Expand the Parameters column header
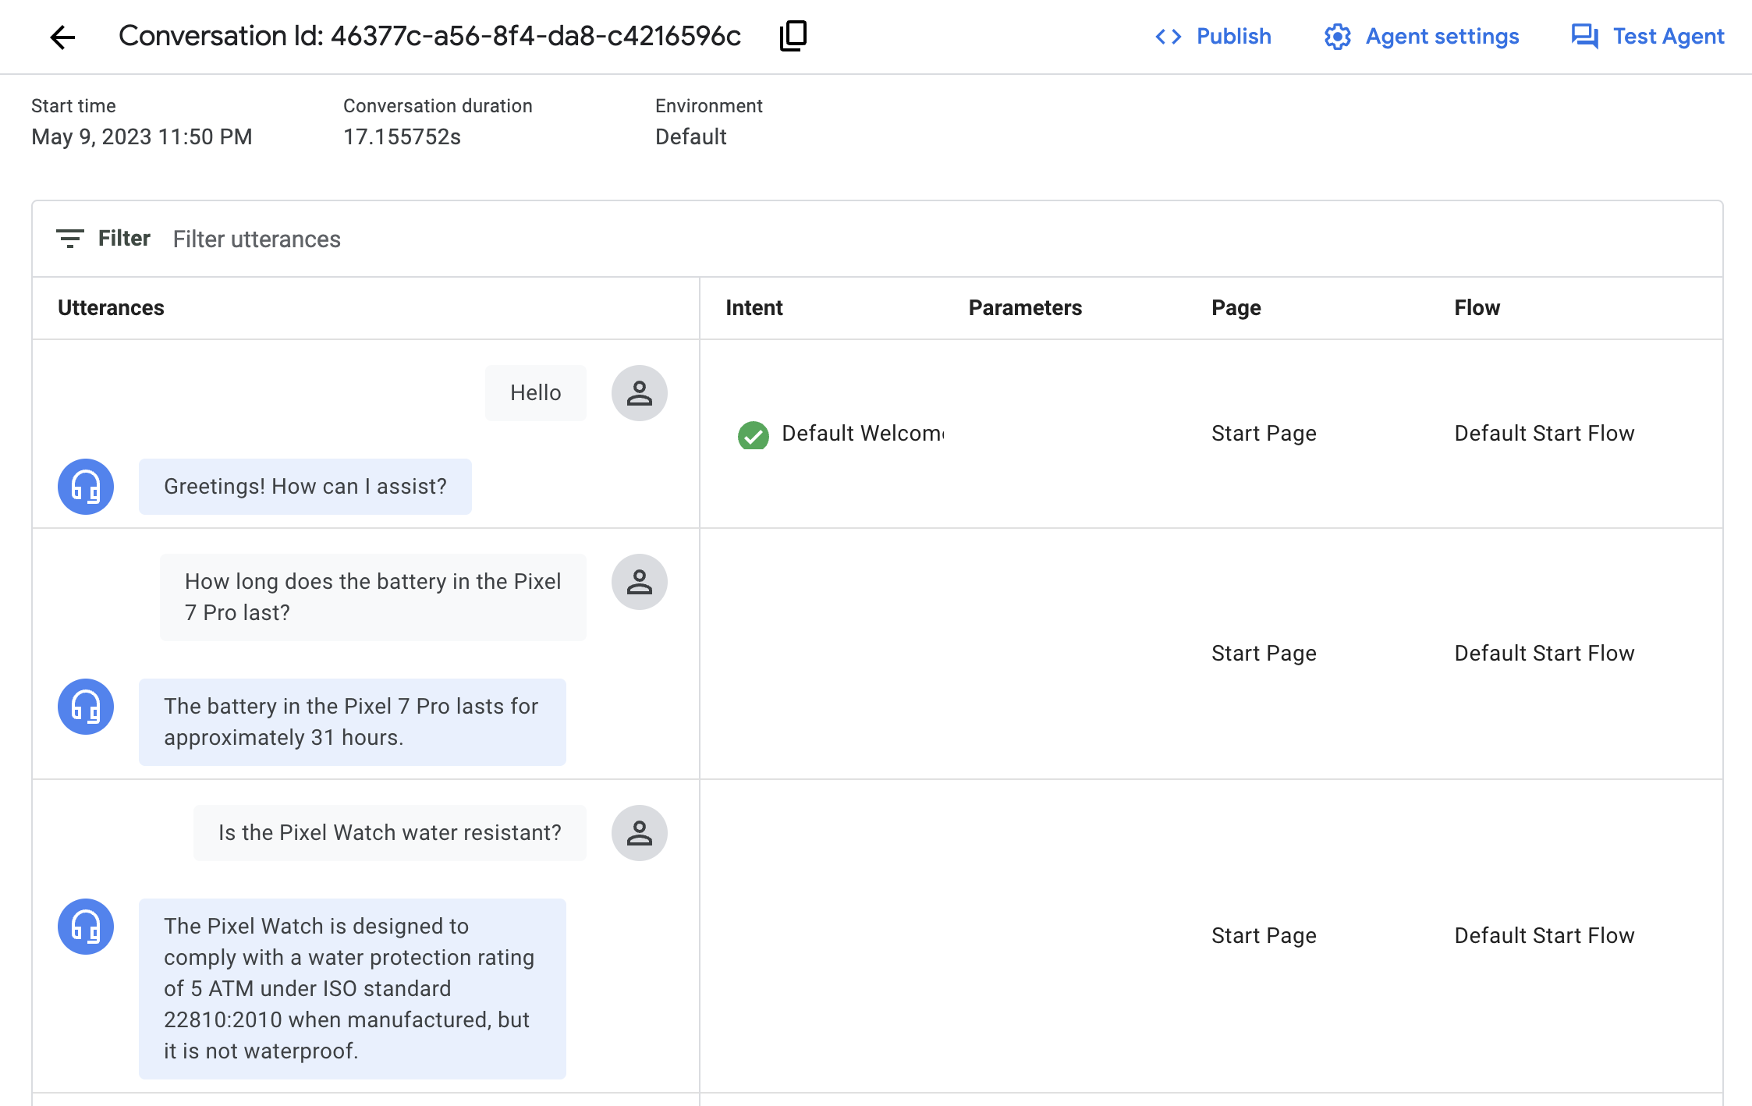 pyautogui.click(x=1026, y=307)
